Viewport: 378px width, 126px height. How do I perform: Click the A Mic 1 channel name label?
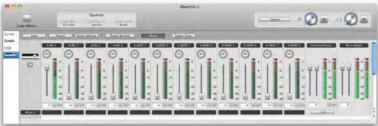52,45
